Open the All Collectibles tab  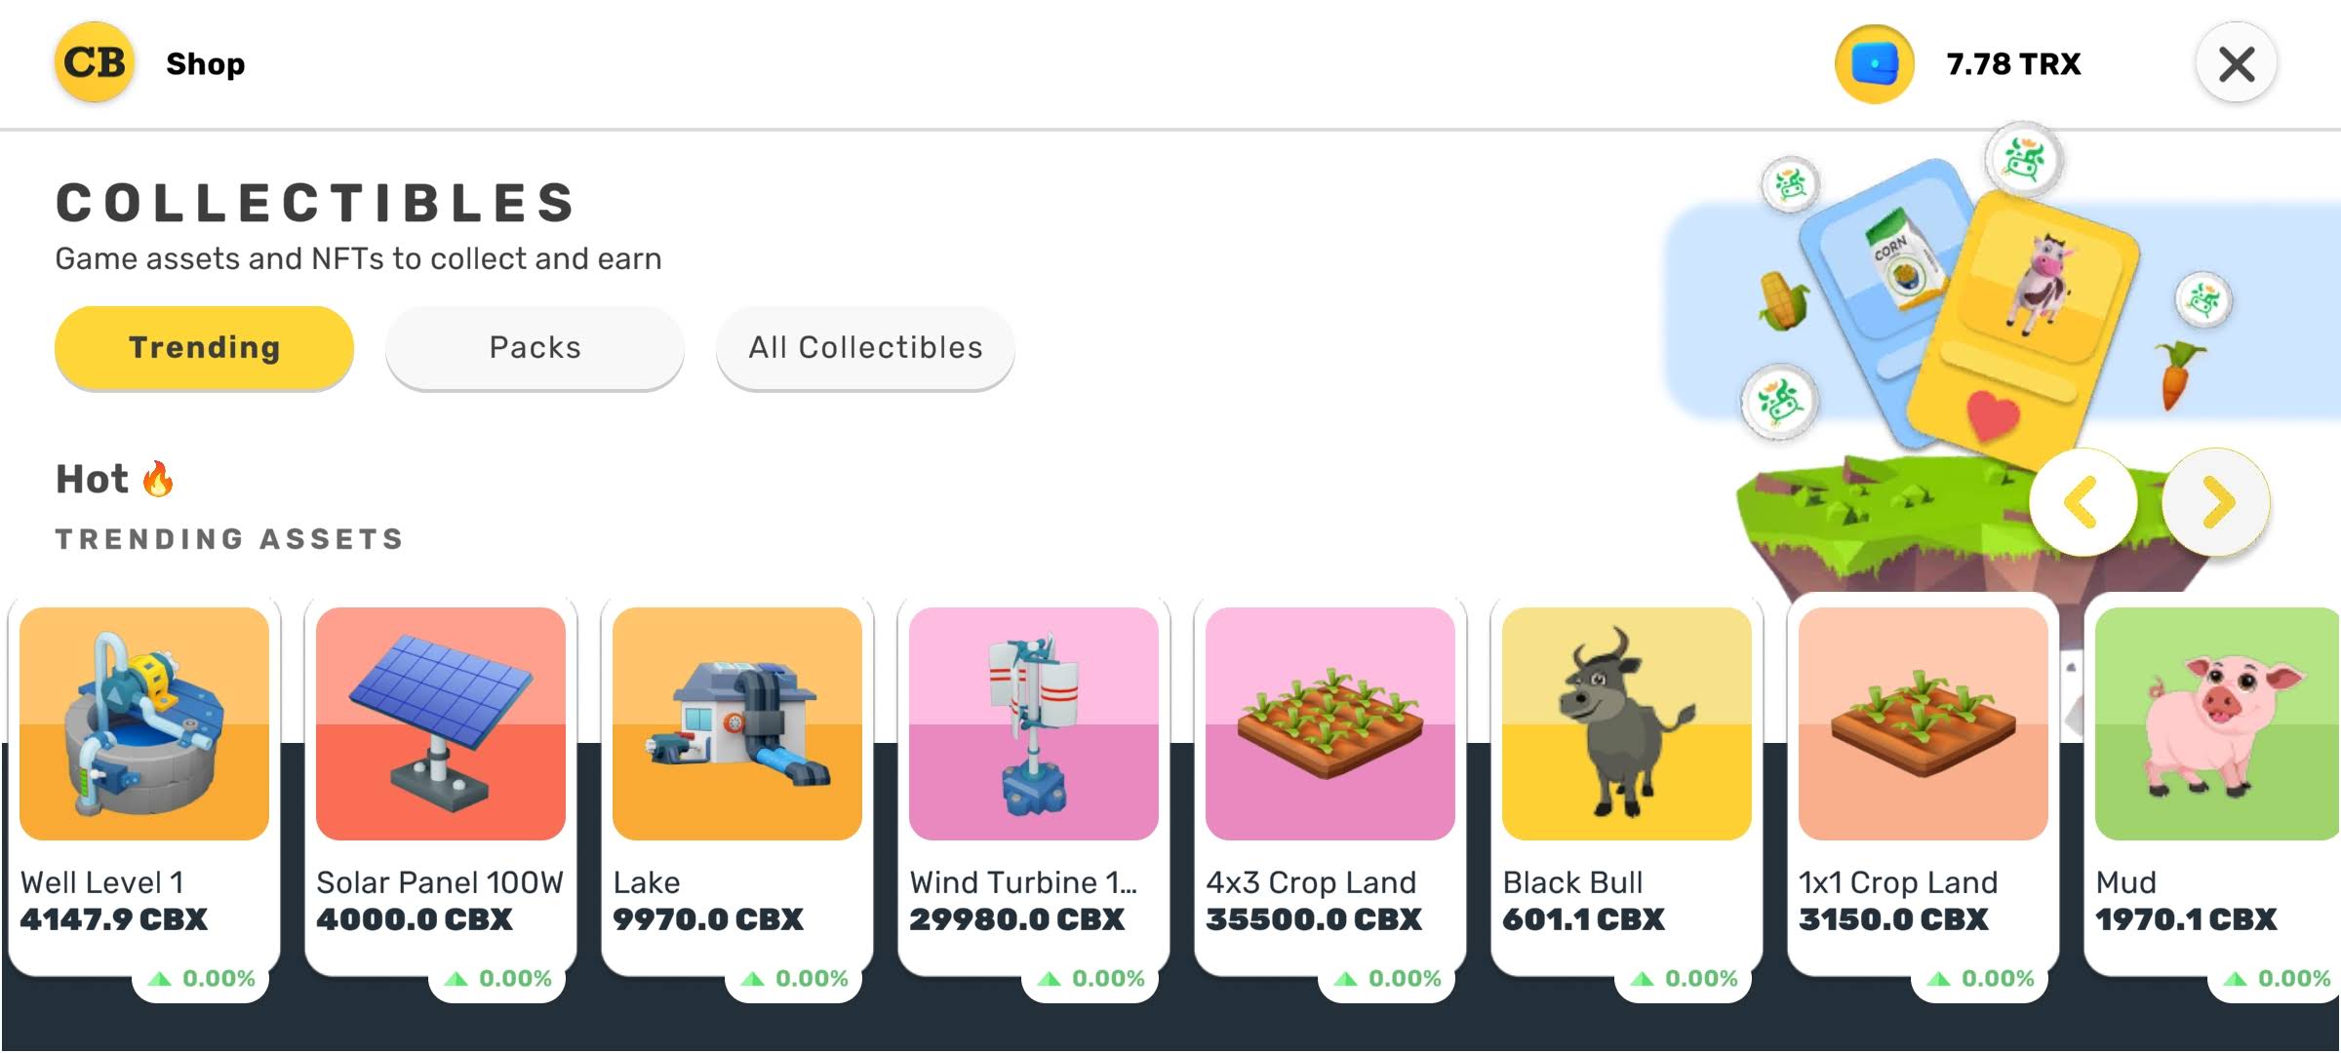point(865,347)
